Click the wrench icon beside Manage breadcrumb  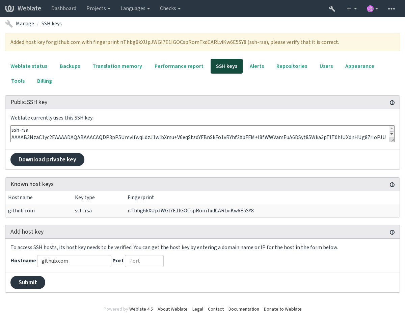tap(9, 24)
